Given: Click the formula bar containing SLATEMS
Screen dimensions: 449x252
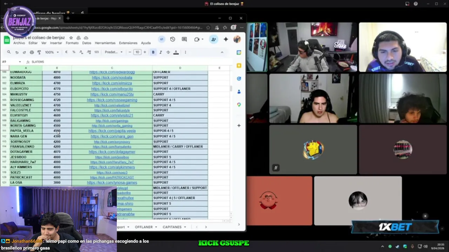Looking at the screenshot, I should coord(130,62).
